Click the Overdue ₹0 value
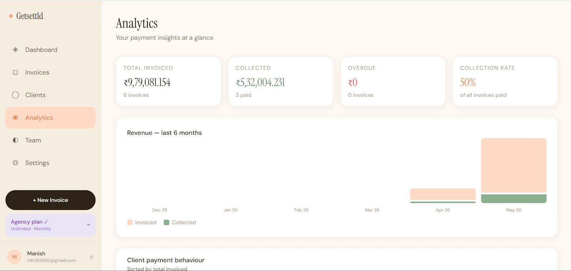Viewport: 571px width, 271px height. point(353,82)
